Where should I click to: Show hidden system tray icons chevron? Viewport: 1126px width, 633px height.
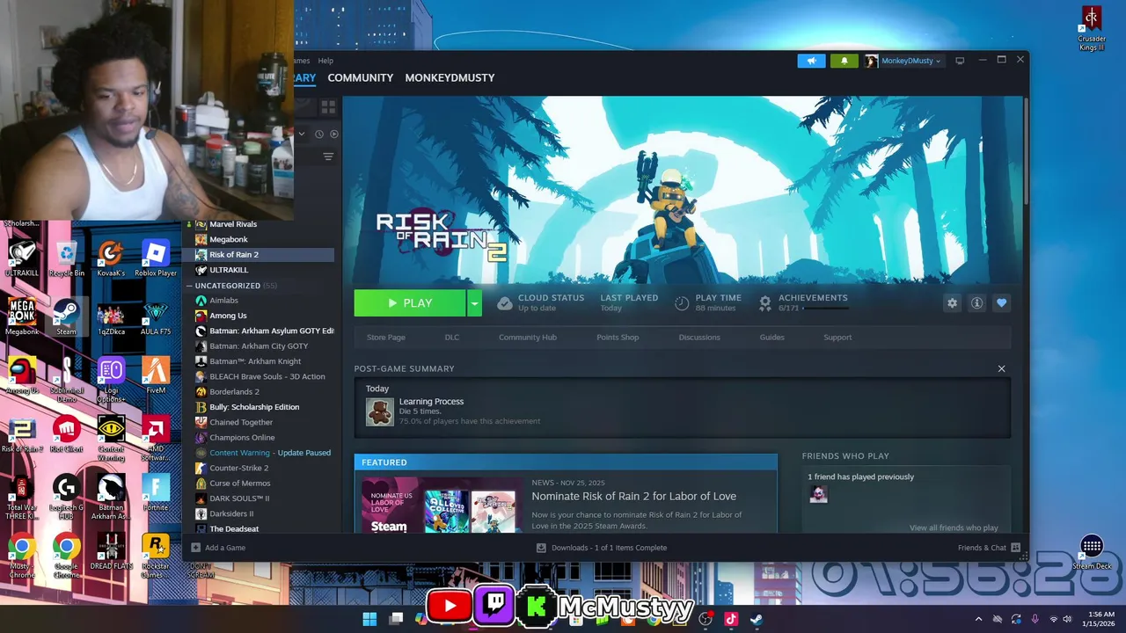tap(978, 619)
